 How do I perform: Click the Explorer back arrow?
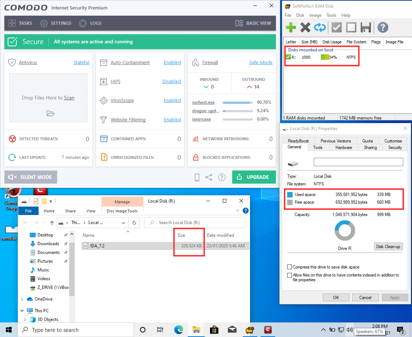(25, 223)
